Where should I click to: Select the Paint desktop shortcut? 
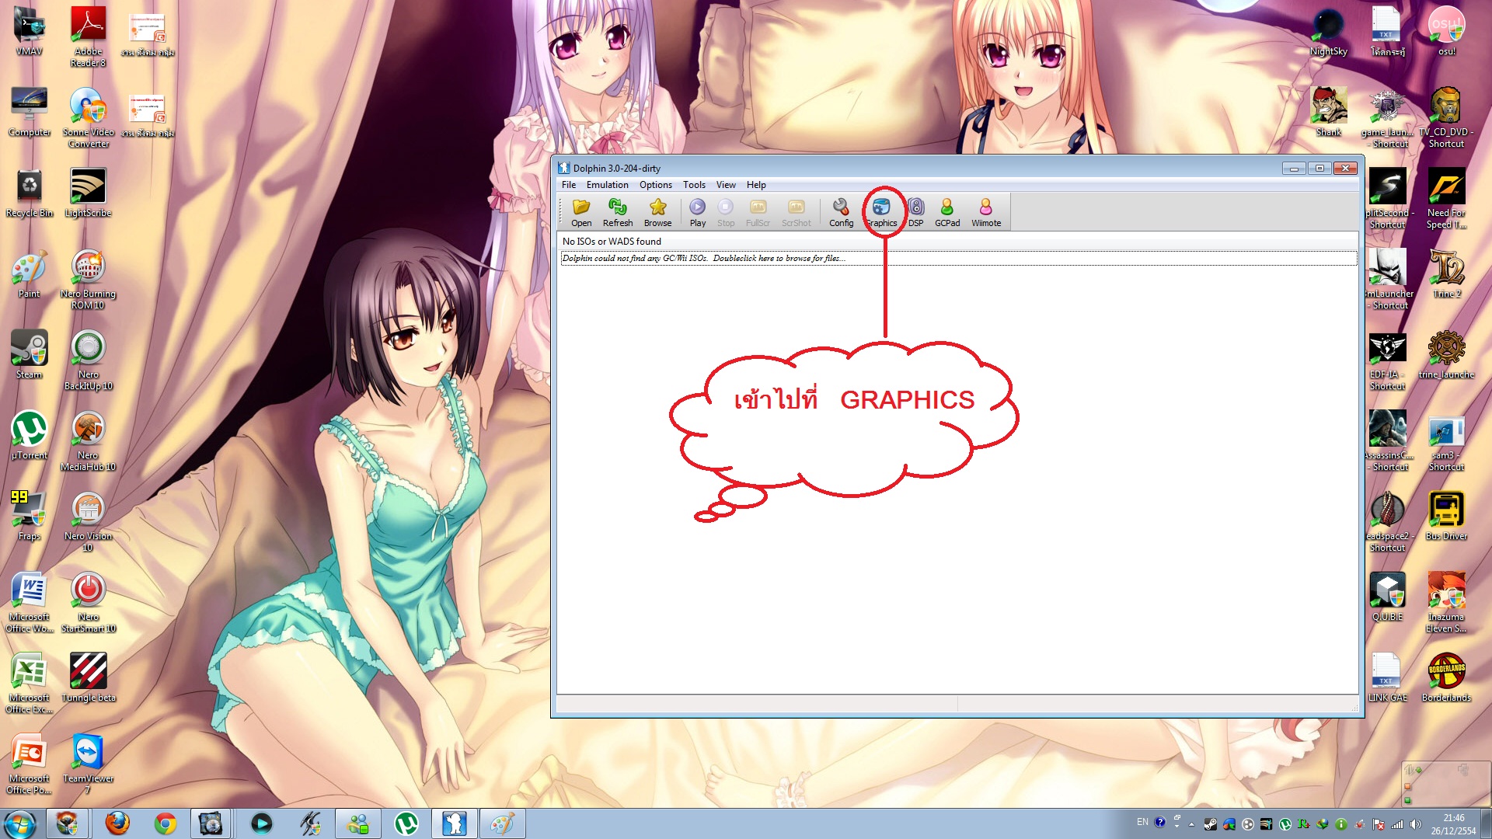[x=30, y=274]
